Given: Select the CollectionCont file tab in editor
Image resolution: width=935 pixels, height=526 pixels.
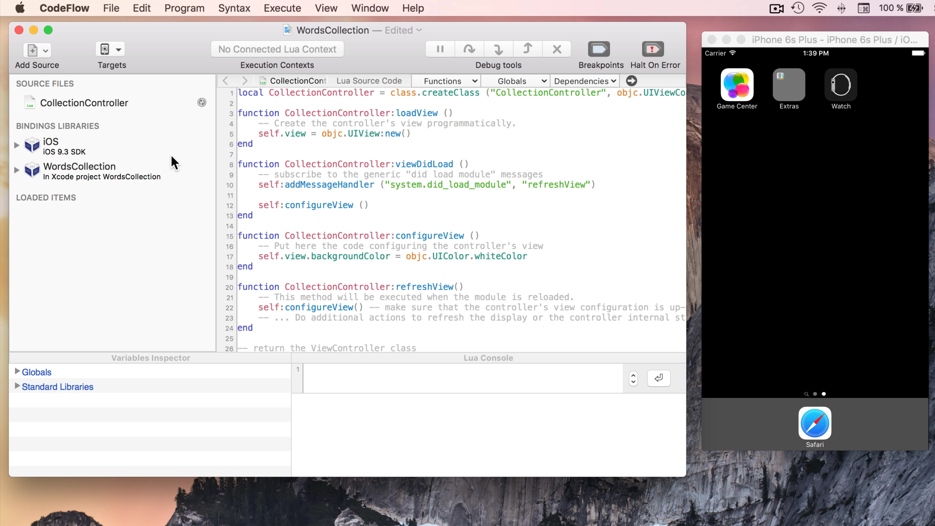Looking at the screenshot, I should 293,81.
